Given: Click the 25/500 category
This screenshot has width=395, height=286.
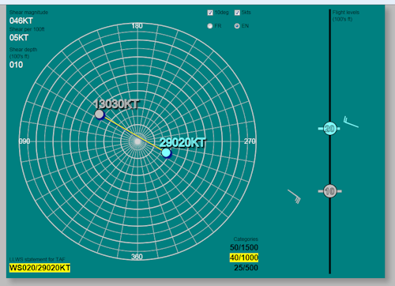Looking at the screenshot, I should click(246, 268).
